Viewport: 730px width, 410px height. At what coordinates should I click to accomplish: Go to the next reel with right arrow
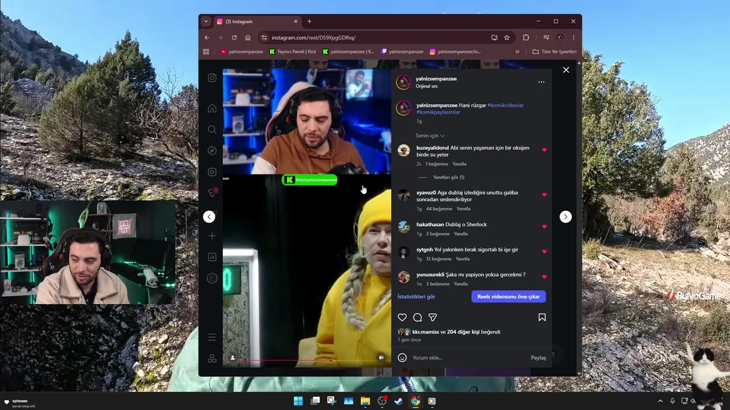[x=565, y=216]
